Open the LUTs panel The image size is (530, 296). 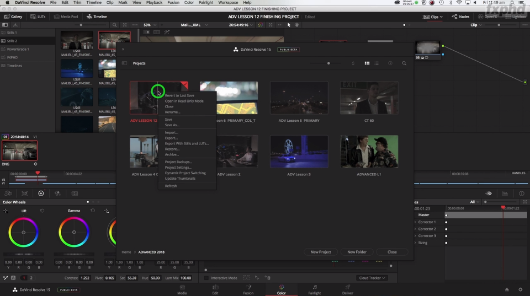[38, 17]
